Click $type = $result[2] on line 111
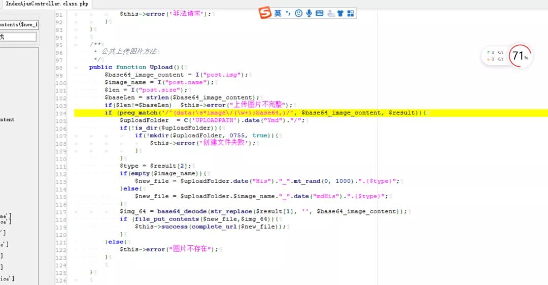Screen dimensions: 548x285 click(x=155, y=166)
